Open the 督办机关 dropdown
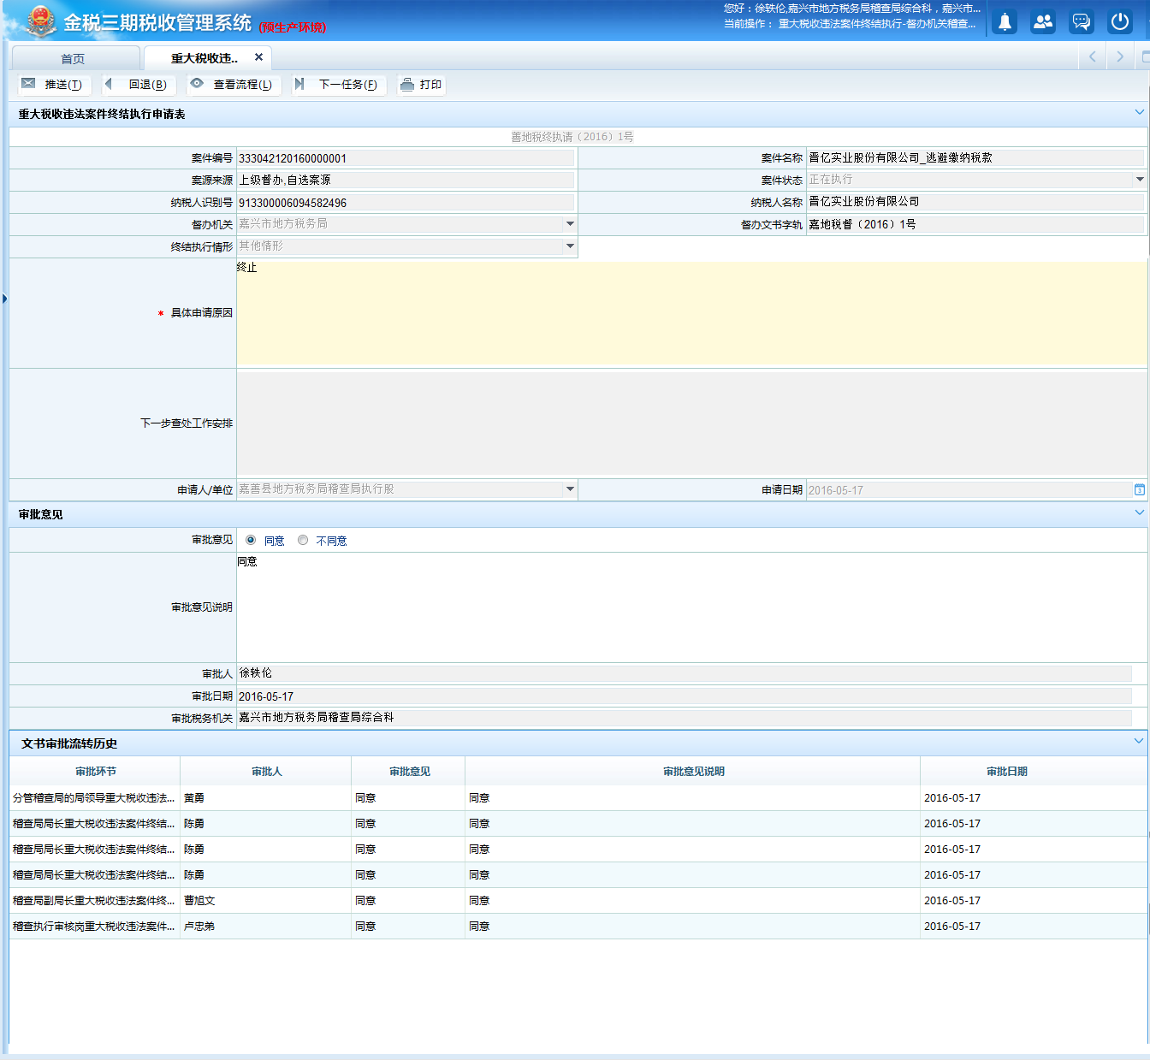Image resolution: width=1150 pixels, height=1060 pixels. [x=570, y=224]
